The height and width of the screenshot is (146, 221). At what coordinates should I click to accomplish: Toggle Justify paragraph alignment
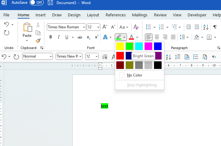pyautogui.click(x=173, y=37)
